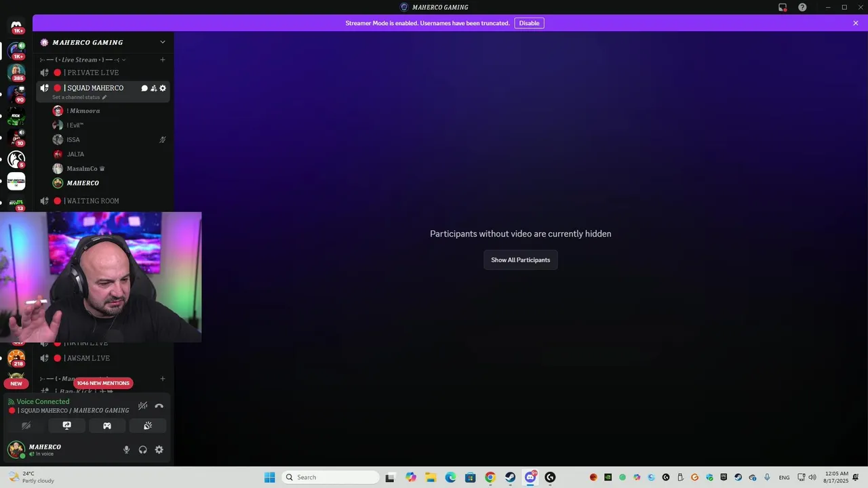Open Chrome from taskbar
This screenshot has height=488, width=868.
490,477
